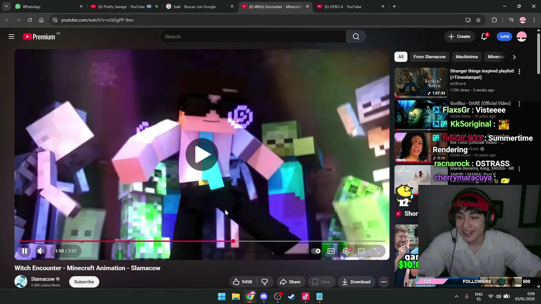The height and width of the screenshot is (304, 541).
Task: Open Chrome extensions puzzle icon
Action: click(x=495, y=20)
